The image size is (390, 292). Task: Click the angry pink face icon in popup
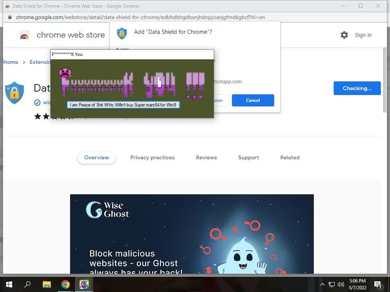(x=65, y=73)
